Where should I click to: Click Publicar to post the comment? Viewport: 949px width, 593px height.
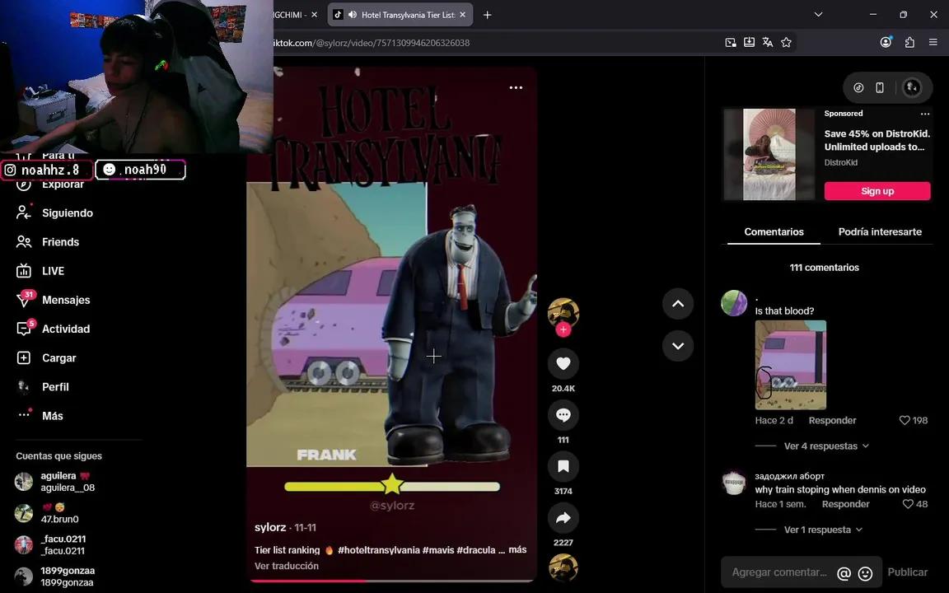click(907, 572)
